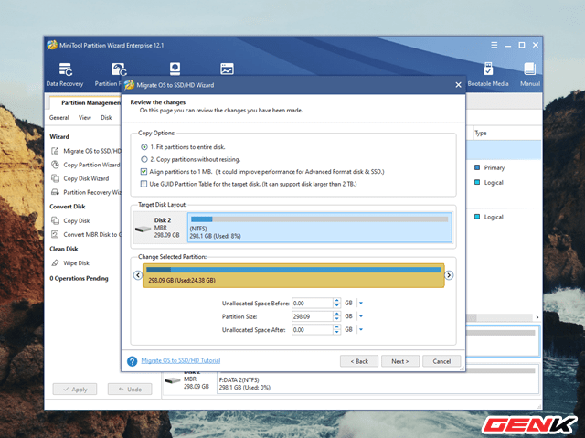585x438 pixels.
Task: Click the Apply button in main window
Action: 75,390
